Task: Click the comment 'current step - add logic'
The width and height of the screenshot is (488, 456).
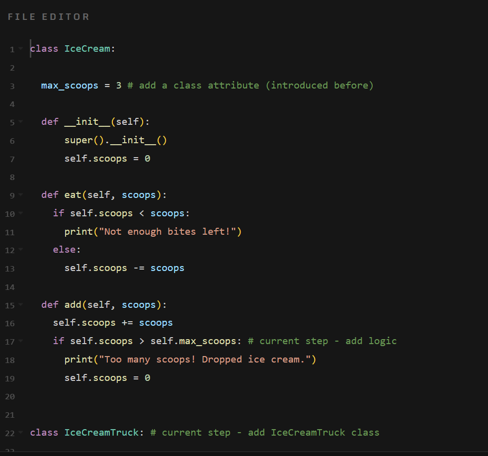Action: pos(322,341)
